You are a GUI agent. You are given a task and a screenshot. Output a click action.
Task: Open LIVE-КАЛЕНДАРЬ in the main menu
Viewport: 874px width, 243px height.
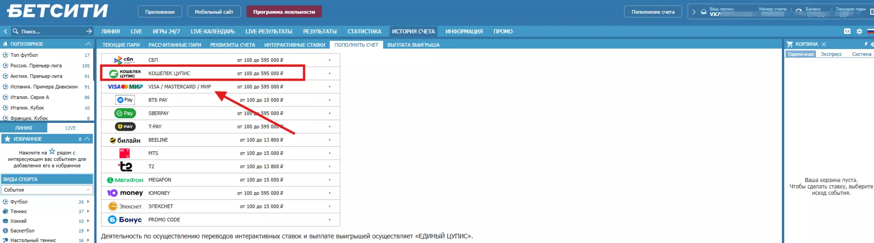213,32
